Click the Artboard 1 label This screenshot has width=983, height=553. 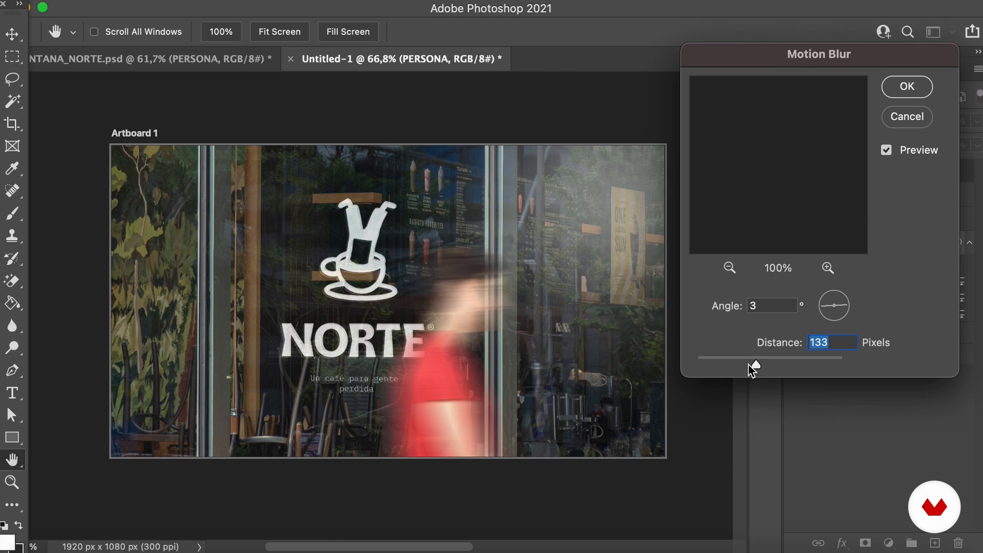click(x=135, y=133)
